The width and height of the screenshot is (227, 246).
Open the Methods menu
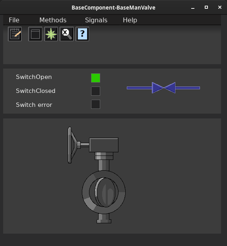pyautogui.click(x=53, y=20)
